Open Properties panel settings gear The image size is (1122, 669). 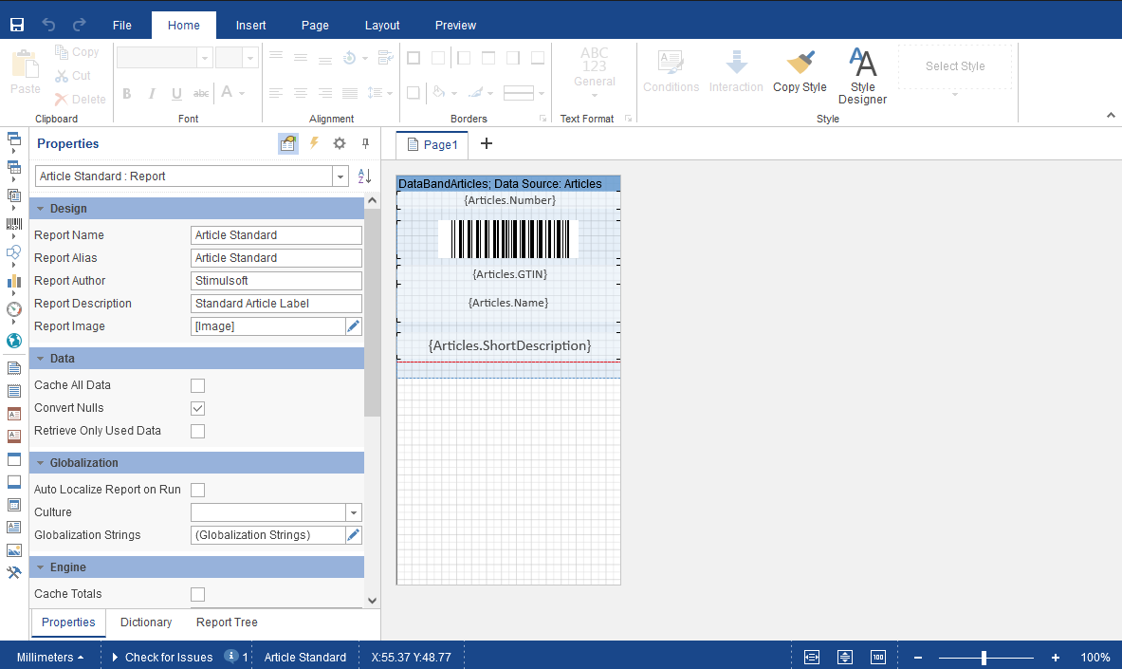coord(340,143)
